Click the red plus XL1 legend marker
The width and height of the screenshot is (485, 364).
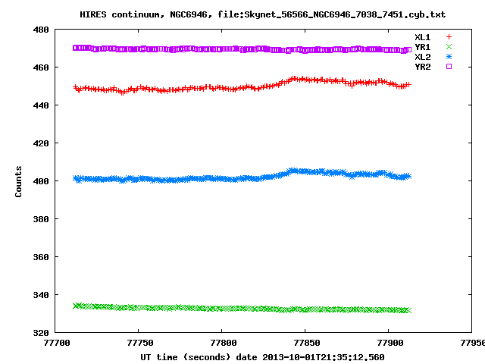click(x=449, y=37)
